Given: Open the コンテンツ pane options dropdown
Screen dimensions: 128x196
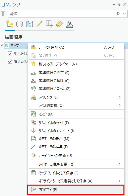Looking at the screenshot, I should (x=114, y=4).
